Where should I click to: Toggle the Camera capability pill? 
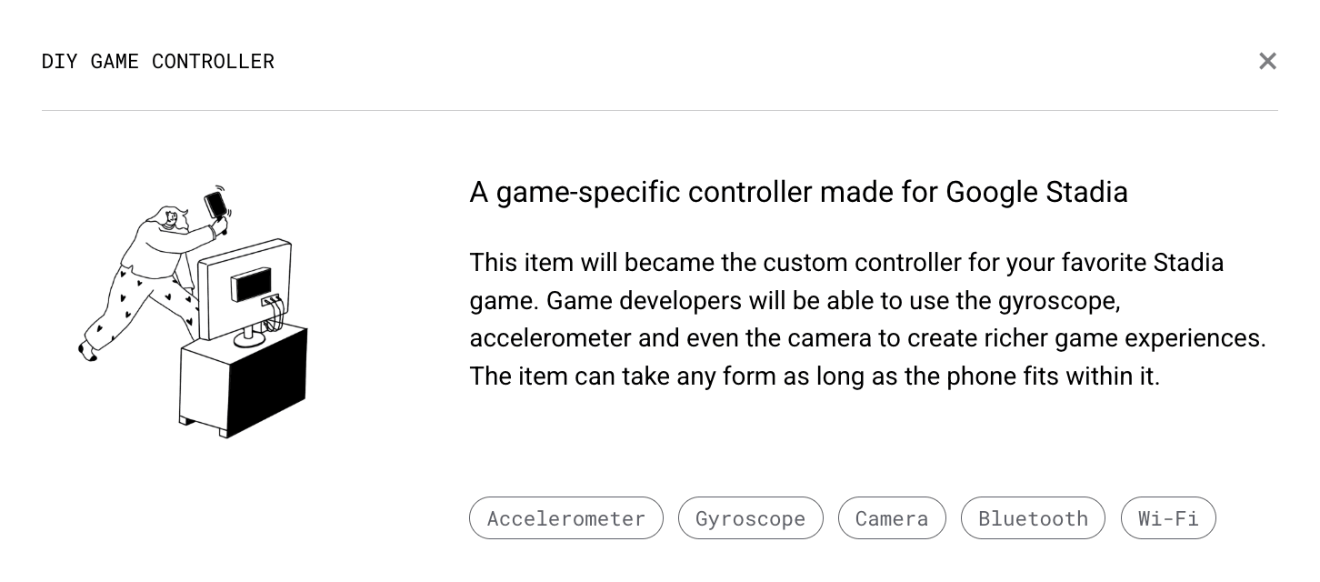(x=892, y=518)
